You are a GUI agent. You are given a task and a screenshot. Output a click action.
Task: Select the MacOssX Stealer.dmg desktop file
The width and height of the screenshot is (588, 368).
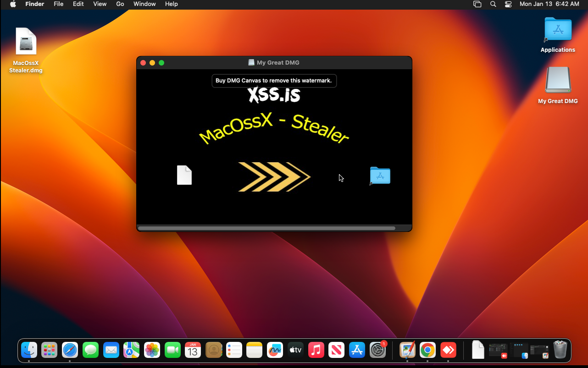pyautogui.click(x=26, y=50)
